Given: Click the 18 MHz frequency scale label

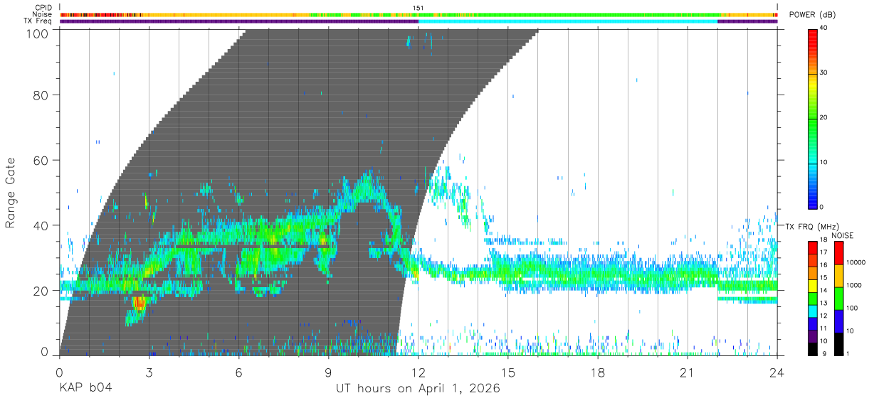Looking at the screenshot, I should tap(824, 241).
